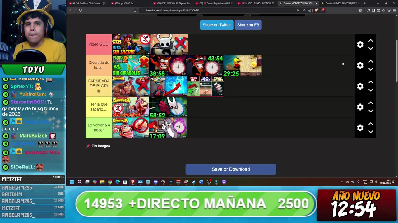Select Insta Kill Seda Eterna thumbnail
The width and height of the screenshot is (398, 223).
point(205,86)
